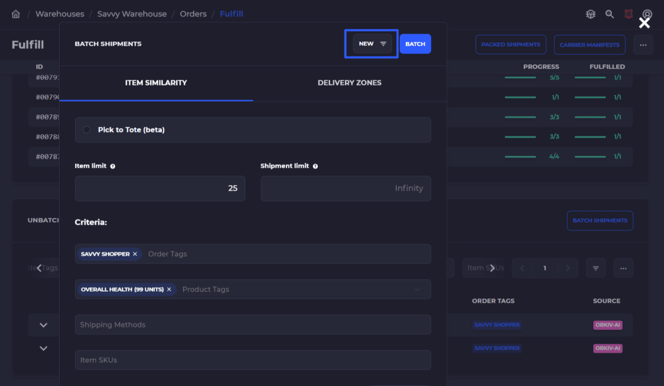Remove the Savvy Shopper order tag
Image resolution: width=664 pixels, height=386 pixels.
(135, 254)
